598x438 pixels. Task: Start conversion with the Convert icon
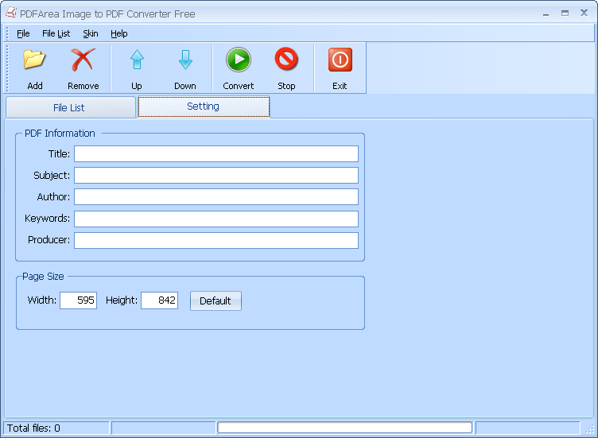239,60
